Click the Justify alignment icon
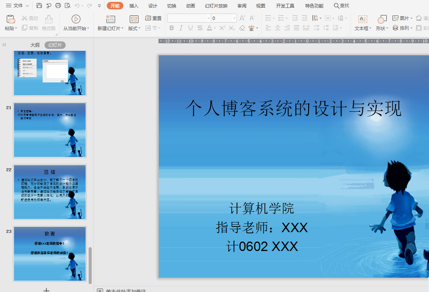This screenshot has width=429, height=292. click(x=297, y=27)
